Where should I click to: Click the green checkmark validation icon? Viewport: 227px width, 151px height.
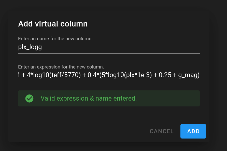(29, 99)
